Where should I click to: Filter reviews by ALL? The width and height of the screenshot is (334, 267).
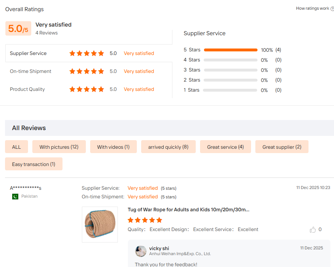pos(17,147)
